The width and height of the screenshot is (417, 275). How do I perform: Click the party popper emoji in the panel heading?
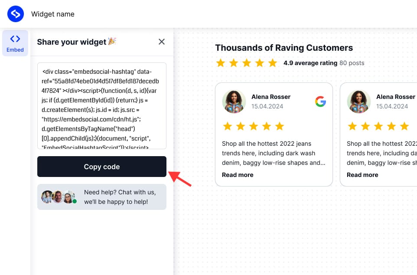coord(112,41)
